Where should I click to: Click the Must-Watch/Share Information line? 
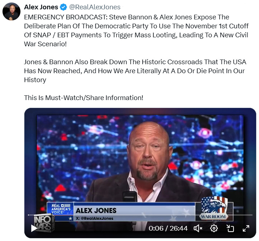pos(84,98)
